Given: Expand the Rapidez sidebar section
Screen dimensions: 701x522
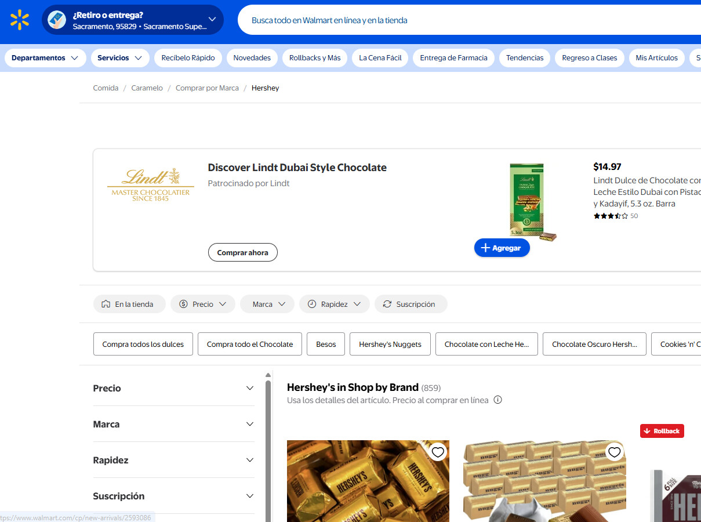Looking at the screenshot, I should click(x=174, y=460).
